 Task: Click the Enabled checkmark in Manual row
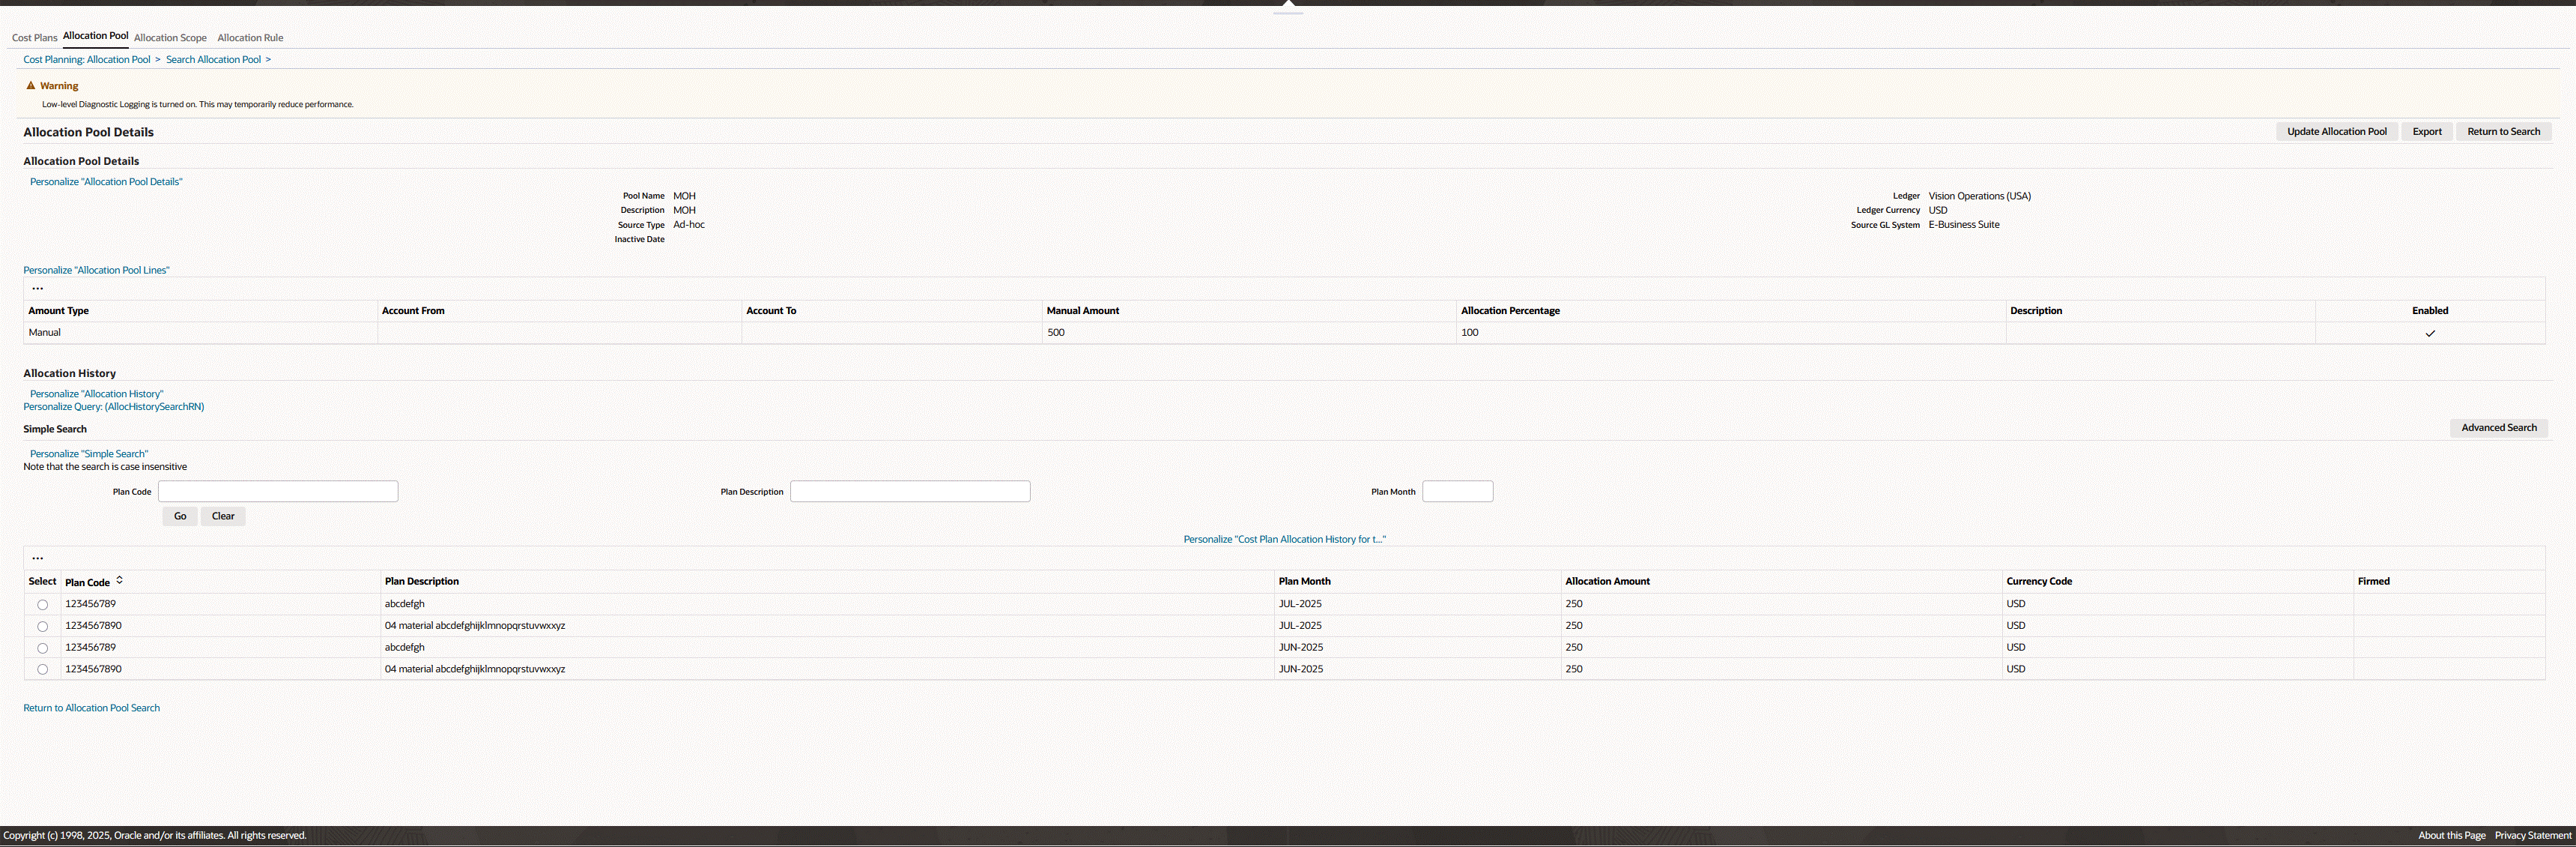2429,334
